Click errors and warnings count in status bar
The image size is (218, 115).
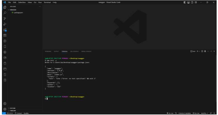pos(10,113)
